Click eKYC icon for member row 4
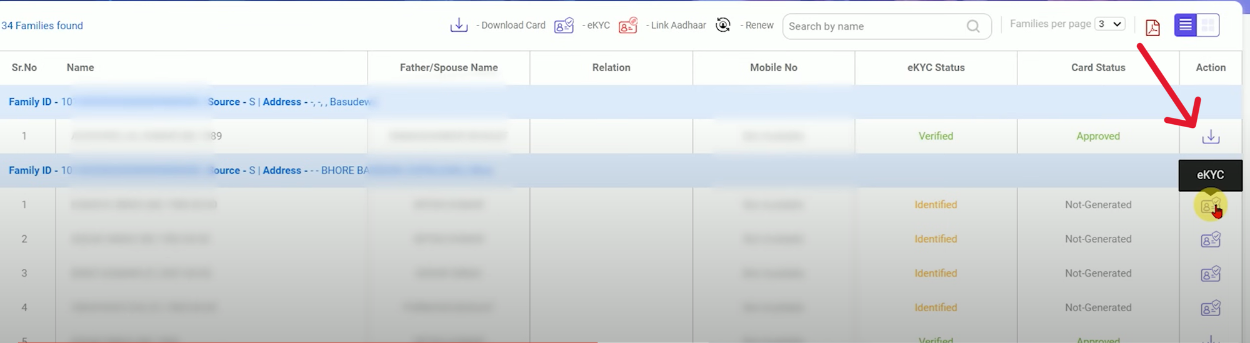This screenshot has width=1250, height=343. coord(1210,308)
